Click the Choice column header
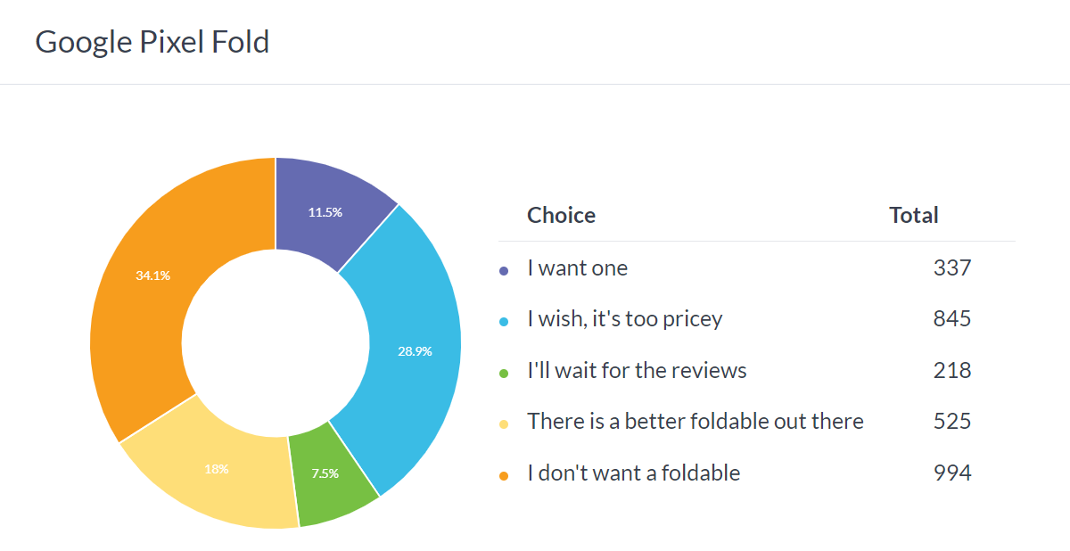This screenshot has width=1070, height=551. point(561,215)
